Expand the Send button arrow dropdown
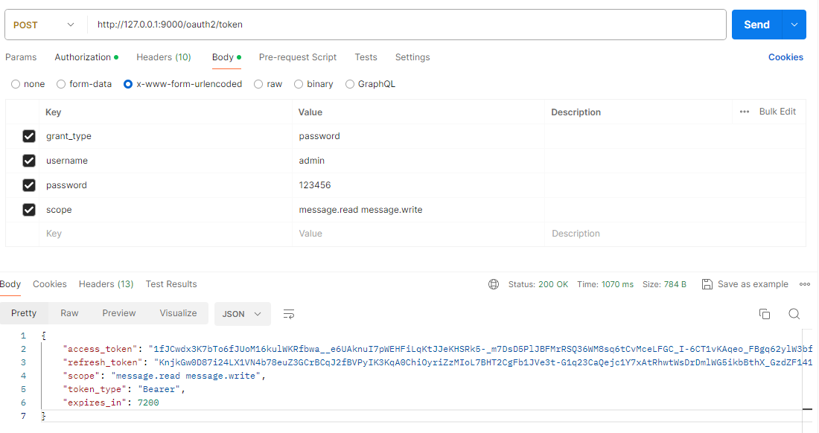Image resolution: width=819 pixels, height=433 pixels. [x=794, y=25]
